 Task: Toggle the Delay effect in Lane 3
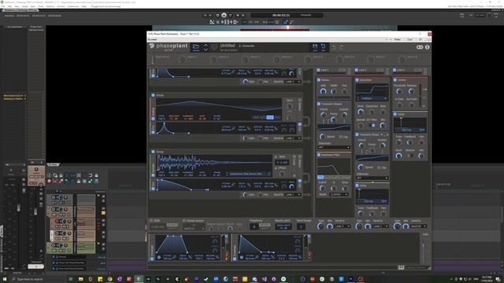click(395, 114)
